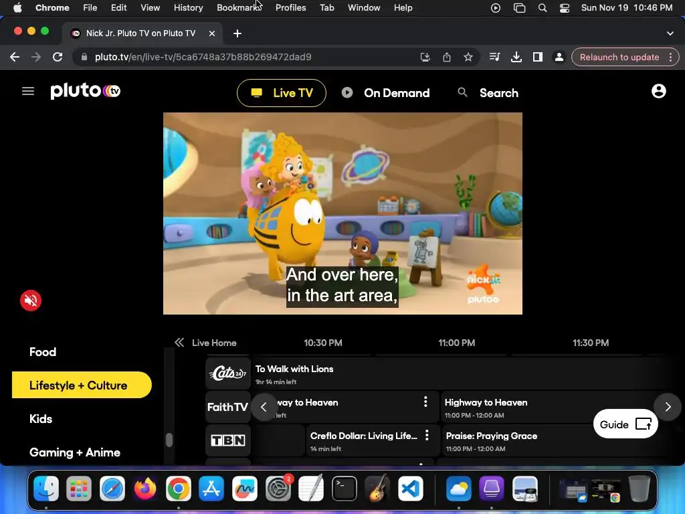
Task: Open the Chrome profile icon
Action: tap(559, 57)
